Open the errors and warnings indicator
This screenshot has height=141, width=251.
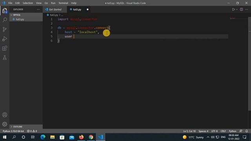coord(32,131)
